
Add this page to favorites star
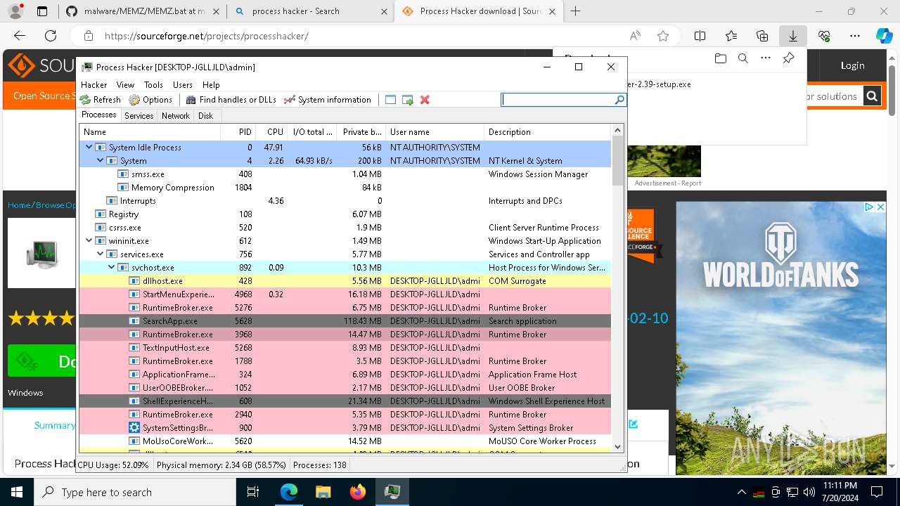pos(663,36)
